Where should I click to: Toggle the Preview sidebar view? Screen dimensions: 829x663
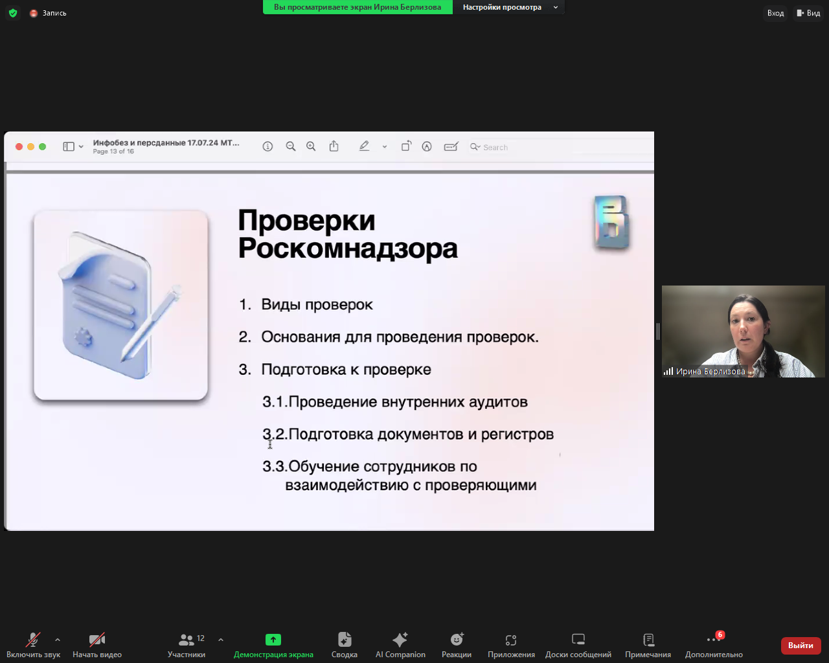[68, 146]
